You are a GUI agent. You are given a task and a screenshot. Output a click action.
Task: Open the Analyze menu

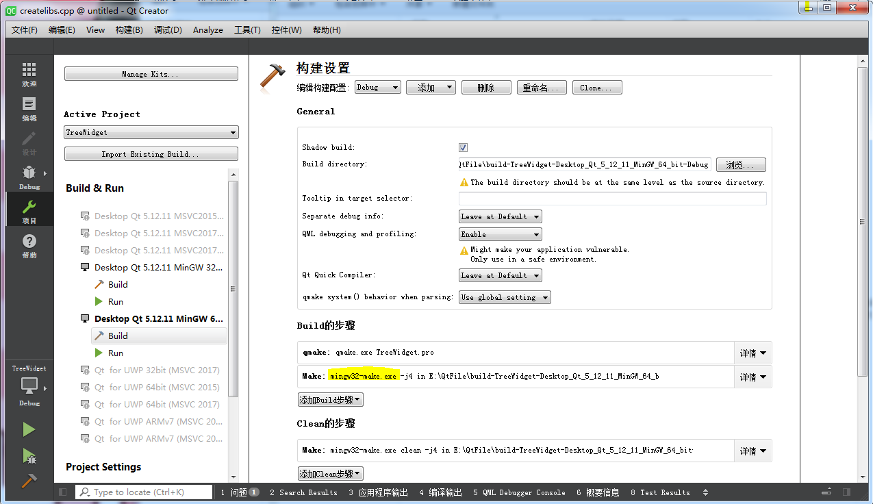[208, 30]
